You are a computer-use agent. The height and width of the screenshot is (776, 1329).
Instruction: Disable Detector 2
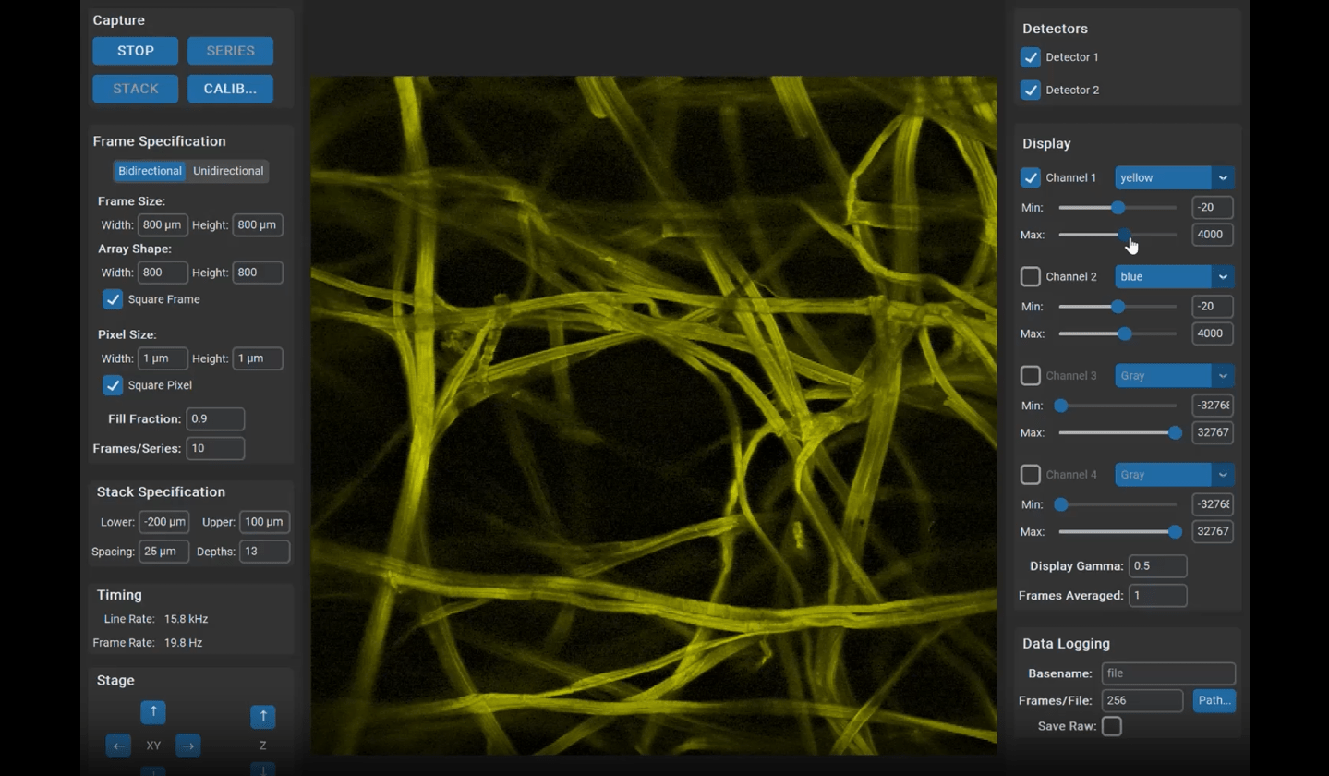[1030, 90]
